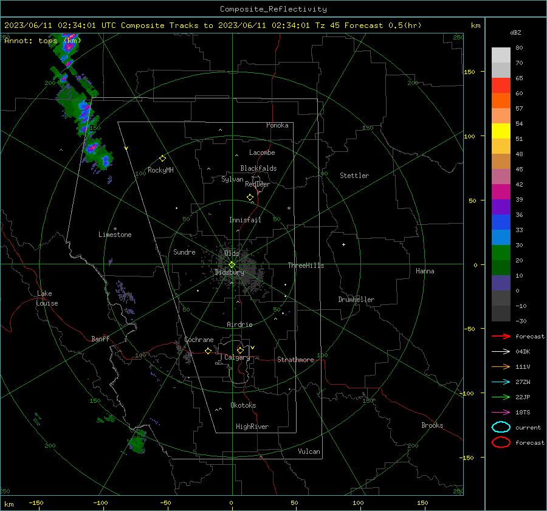Click the cyan current ellipse icon
547x511 pixels.
(x=501, y=427)
